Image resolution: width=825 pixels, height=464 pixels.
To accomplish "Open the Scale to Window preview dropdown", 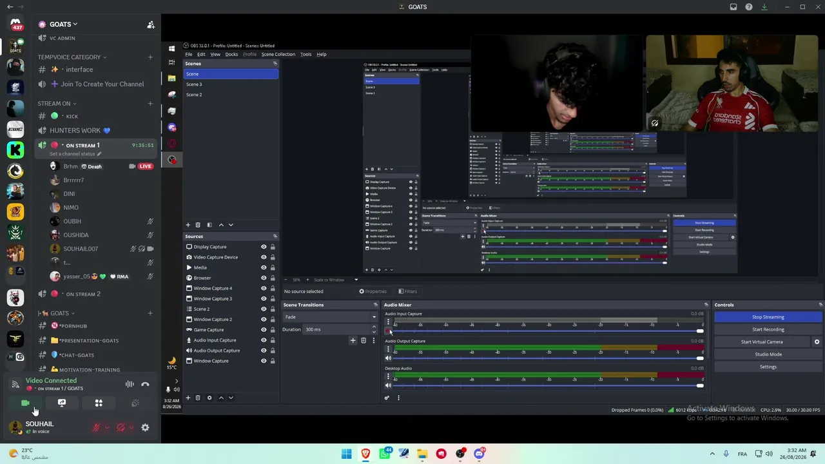I will pos(336,280).
